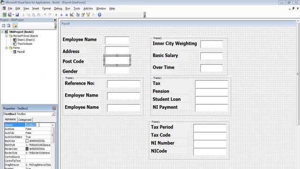Select Payroll form in project tree

click(21, 52)
